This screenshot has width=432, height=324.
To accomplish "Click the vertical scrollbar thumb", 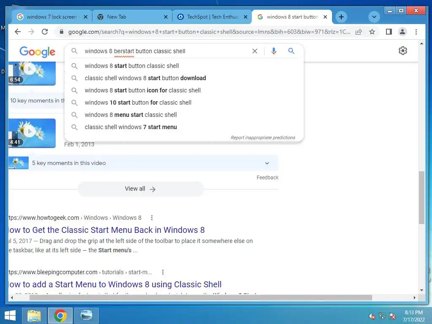I will [421, 197].
